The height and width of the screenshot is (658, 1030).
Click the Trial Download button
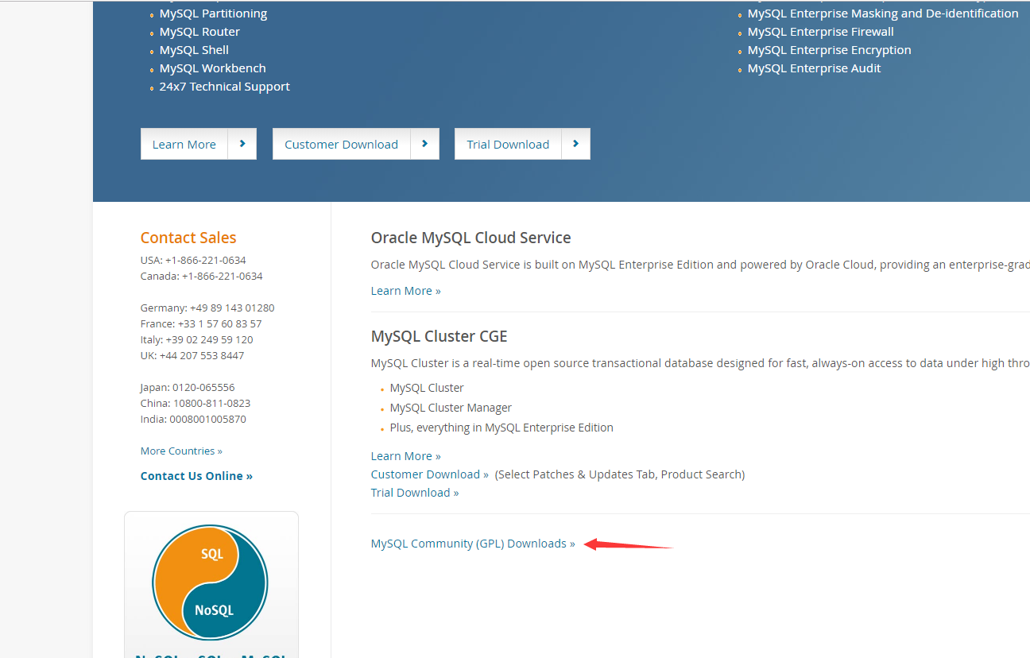click(507, 144)
